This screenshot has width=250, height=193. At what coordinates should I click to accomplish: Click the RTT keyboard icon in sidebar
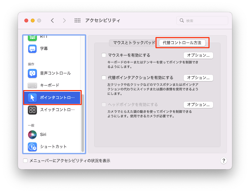click(x=32, y=38)
